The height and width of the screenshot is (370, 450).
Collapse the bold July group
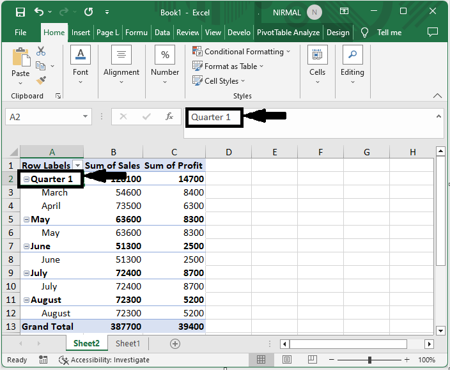click(26, 273)
